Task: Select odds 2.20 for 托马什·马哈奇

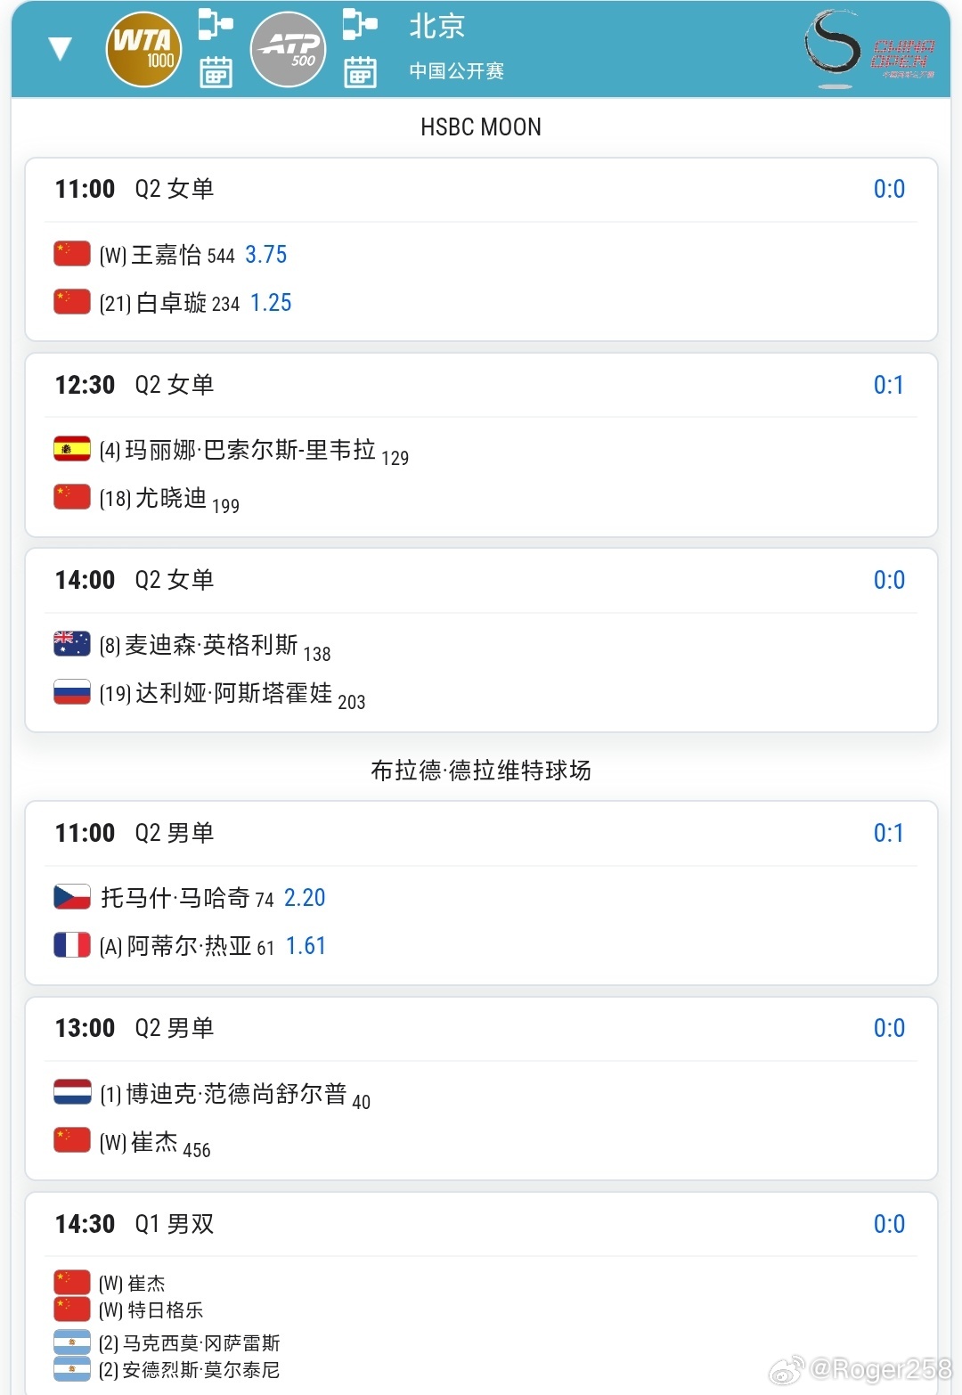Action: (305, 898)
